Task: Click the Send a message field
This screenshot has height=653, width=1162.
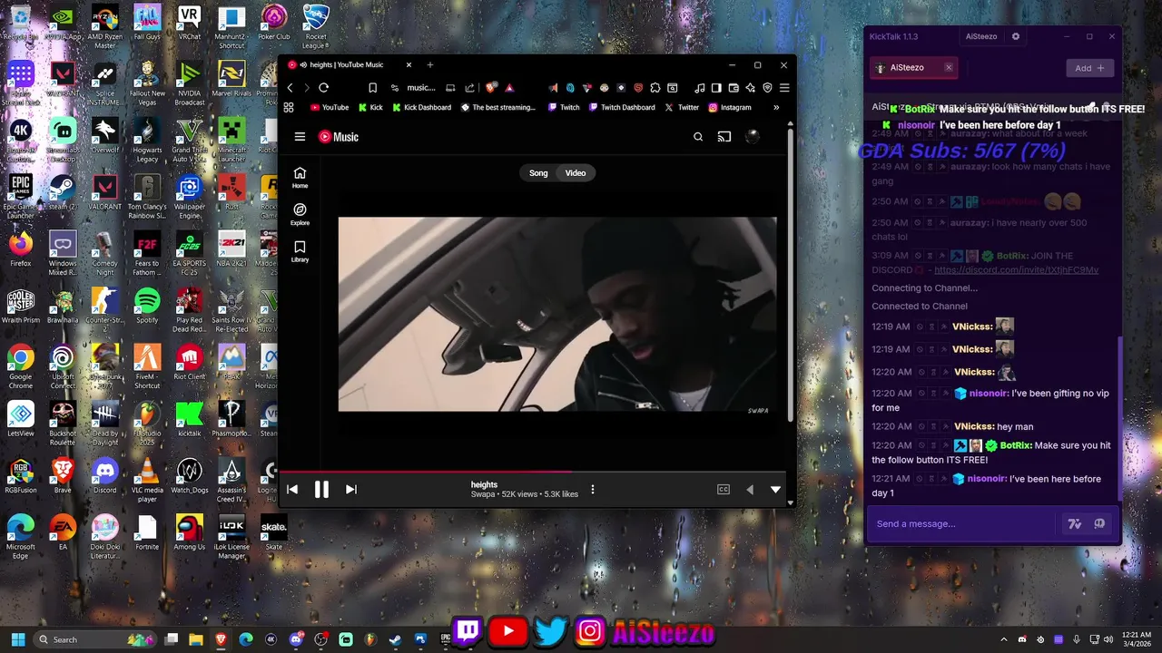Action: (x=962, y=523)
